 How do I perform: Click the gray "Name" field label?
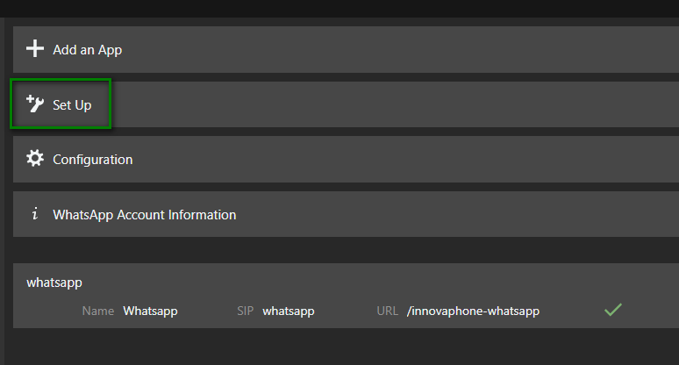point(97,311)
